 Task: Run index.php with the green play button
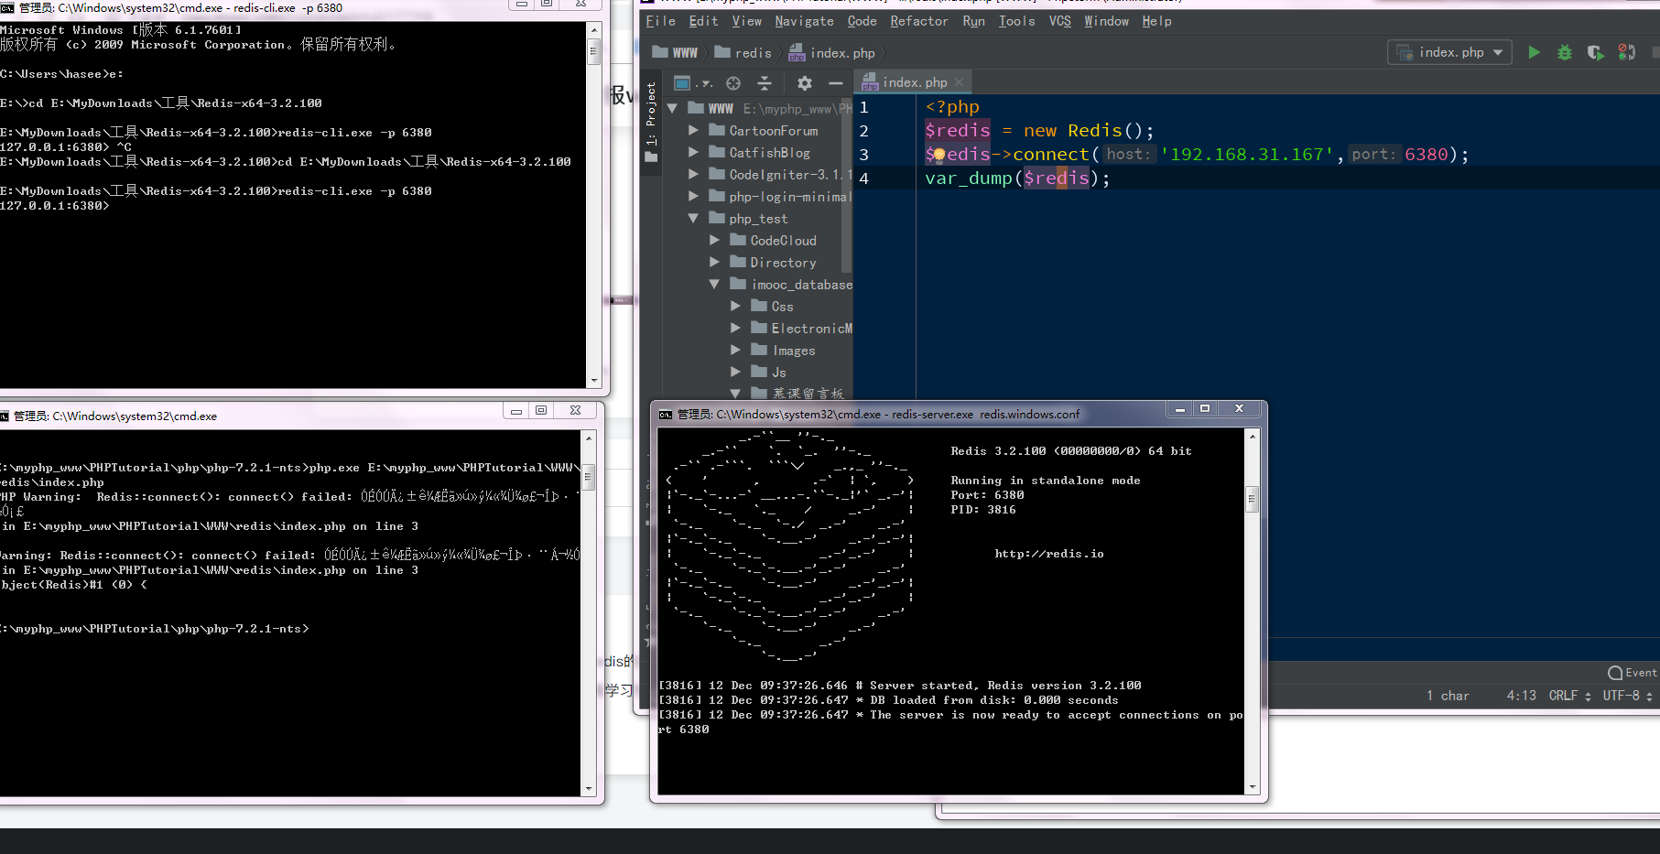1534,52
